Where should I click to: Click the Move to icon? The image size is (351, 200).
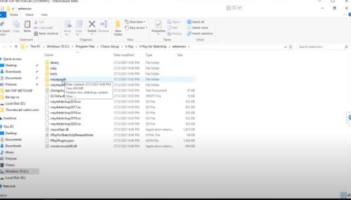coord(68,24)
